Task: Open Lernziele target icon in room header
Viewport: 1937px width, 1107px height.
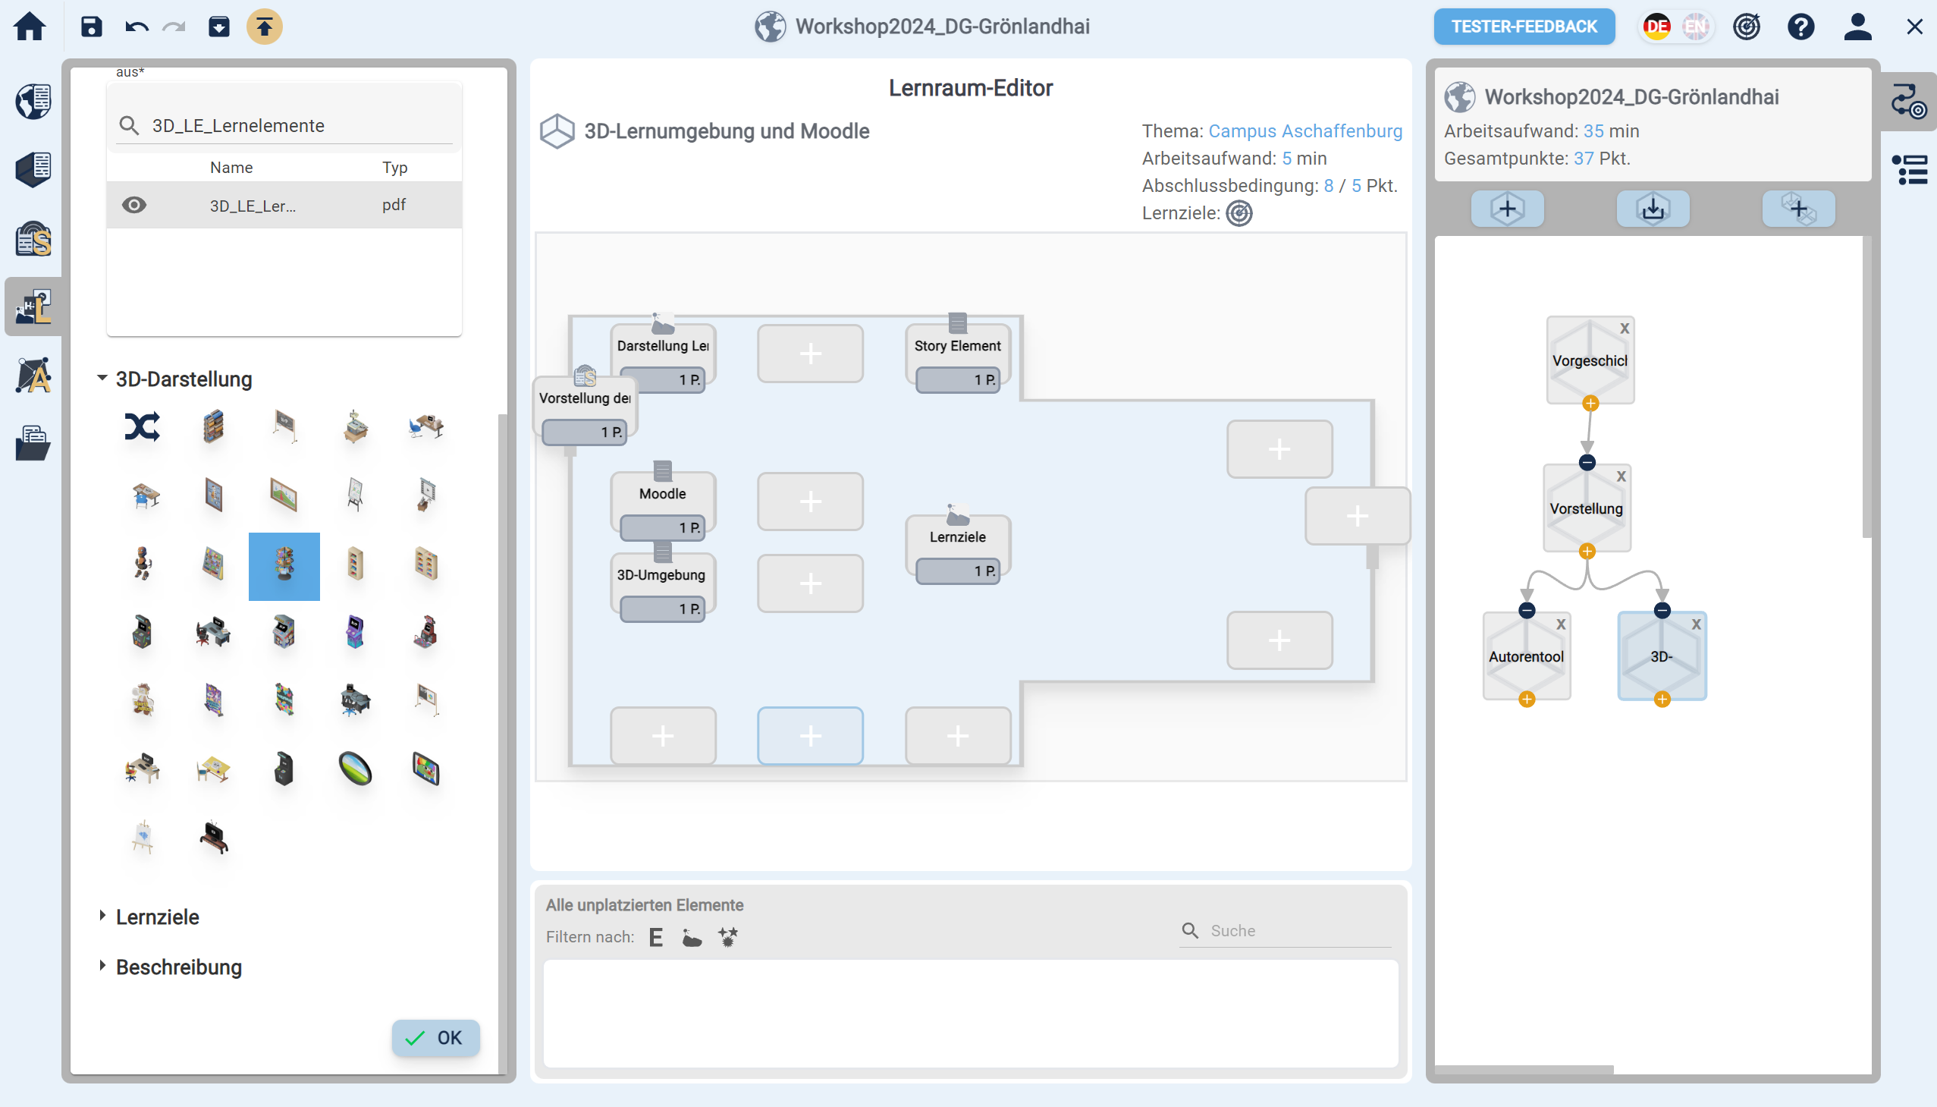Action: [x=1238, y=214]
